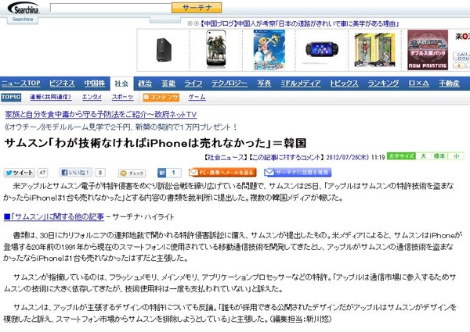Click the phone case product thumbnail
The width and height of the screenshot is (470, 332).
(x=216, y=49)
